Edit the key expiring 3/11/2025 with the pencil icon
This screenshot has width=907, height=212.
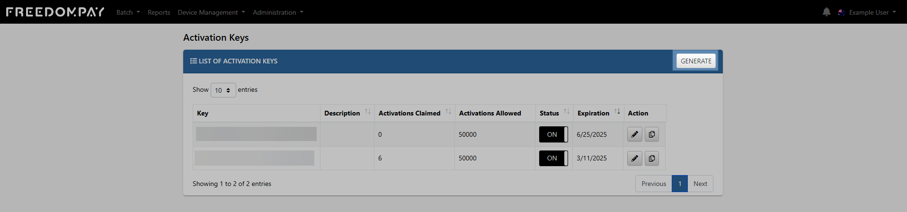point(635,158)
